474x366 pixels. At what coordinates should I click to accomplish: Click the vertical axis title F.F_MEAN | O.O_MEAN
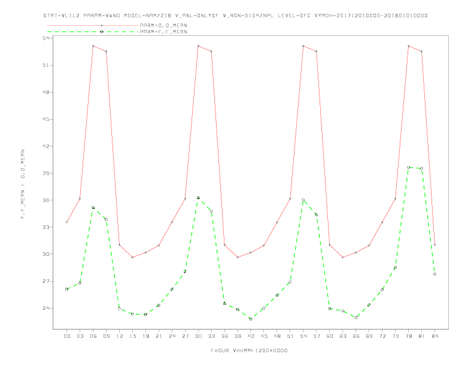[23, 184]
